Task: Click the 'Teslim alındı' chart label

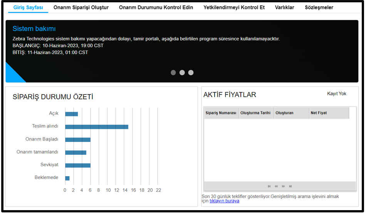Action: point(45,126)
